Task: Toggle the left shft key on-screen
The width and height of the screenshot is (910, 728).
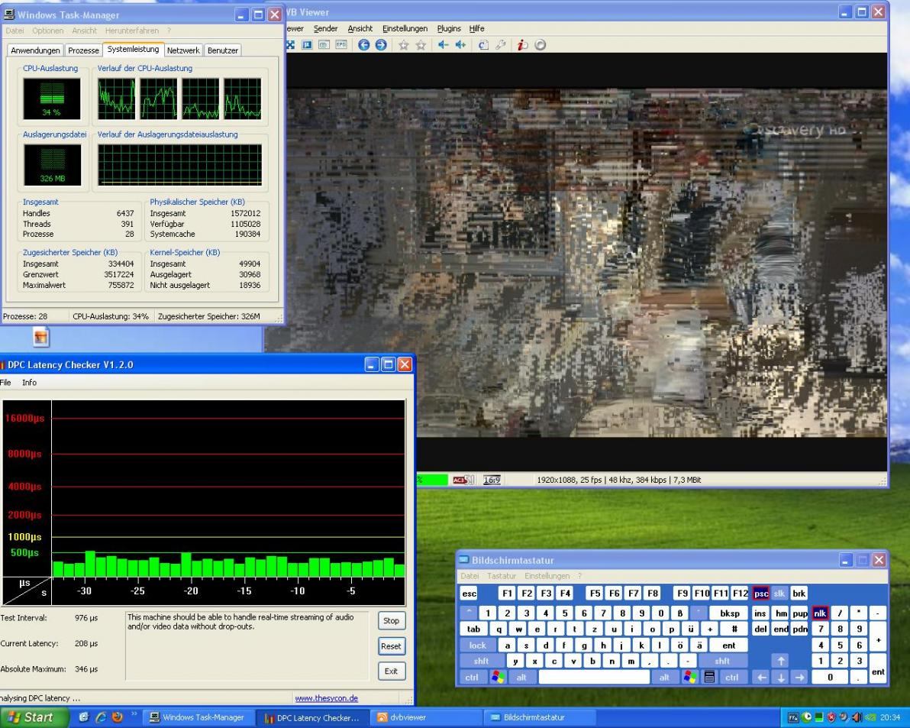Action: click(x=482, y=662)
